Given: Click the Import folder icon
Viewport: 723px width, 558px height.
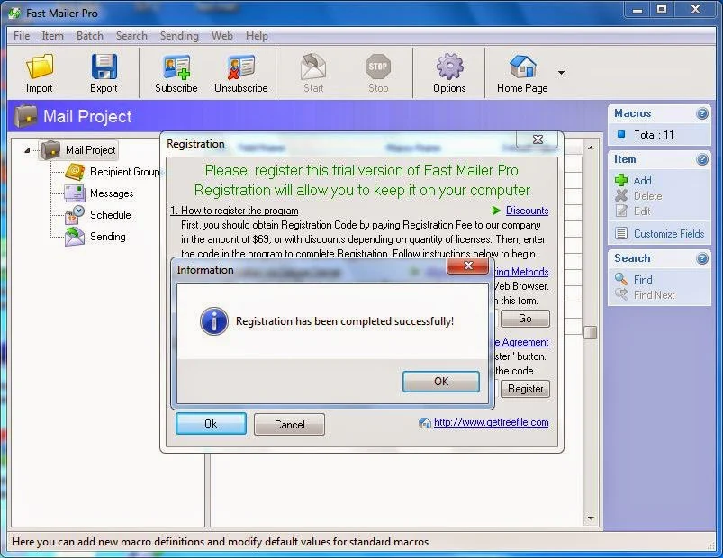Looking at the screenshot, I should 40,67.
